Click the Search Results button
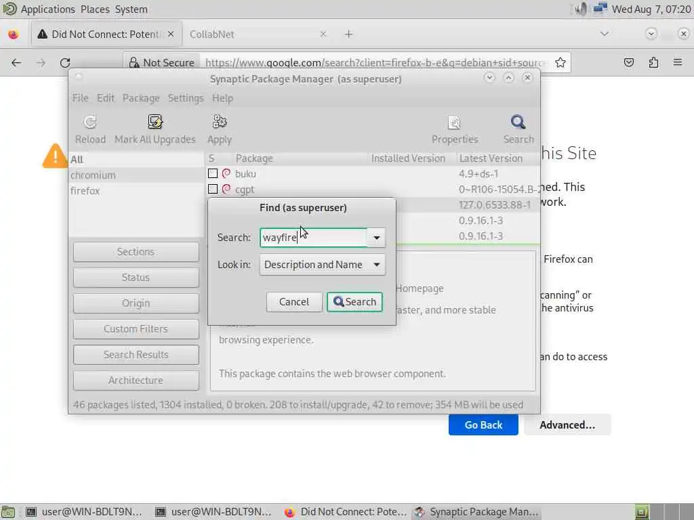Image resolution: width=694 pixels, height=520 pixels. tap(136, 355)
